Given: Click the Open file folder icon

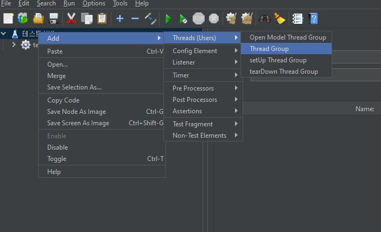Looking at the screenshot, I should click(x=39, y=18).
